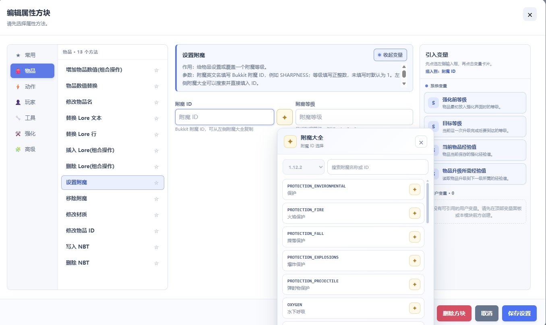Select the 物品 category tab

(32, 71)
